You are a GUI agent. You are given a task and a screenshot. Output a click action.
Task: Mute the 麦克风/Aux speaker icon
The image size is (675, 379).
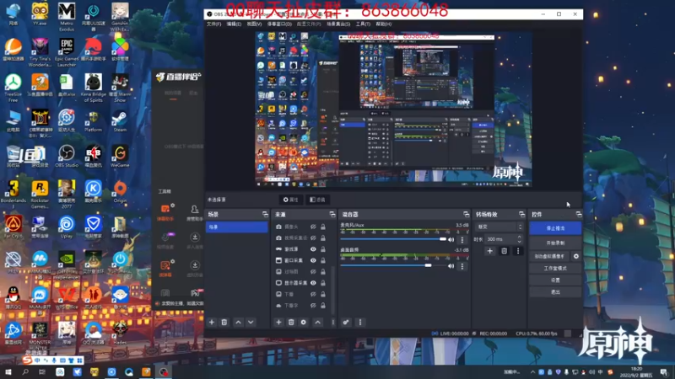tap(451, 240)
